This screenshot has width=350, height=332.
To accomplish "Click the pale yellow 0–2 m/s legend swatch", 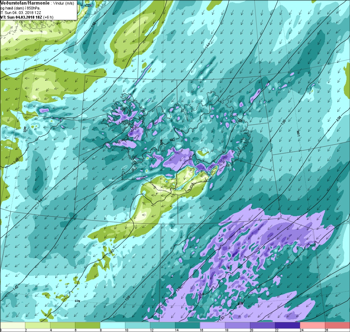I will coord(13,325).
